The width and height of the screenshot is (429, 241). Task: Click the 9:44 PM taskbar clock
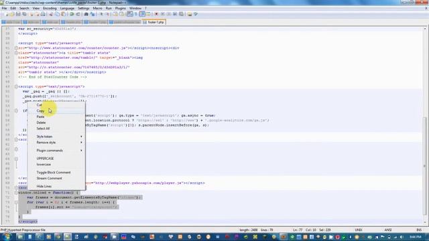(416, 237)
